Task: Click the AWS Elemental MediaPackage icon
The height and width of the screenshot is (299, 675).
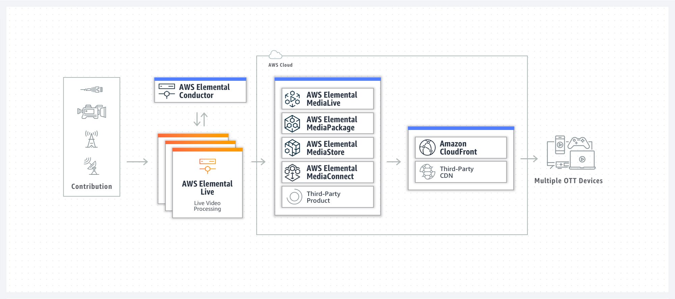Action: (292, 124)
